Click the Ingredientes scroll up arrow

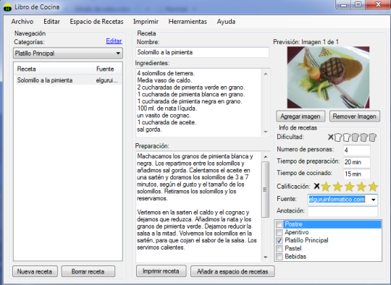(266, 74)
